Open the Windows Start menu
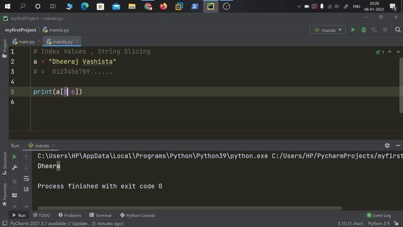 (x=8, y=6)
